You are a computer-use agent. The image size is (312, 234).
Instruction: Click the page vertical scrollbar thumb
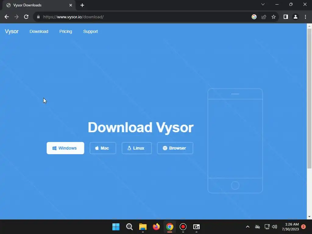pos(309,98)
